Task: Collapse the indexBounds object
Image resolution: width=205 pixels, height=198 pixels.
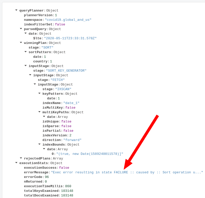Action: click(x=40, y=144)
